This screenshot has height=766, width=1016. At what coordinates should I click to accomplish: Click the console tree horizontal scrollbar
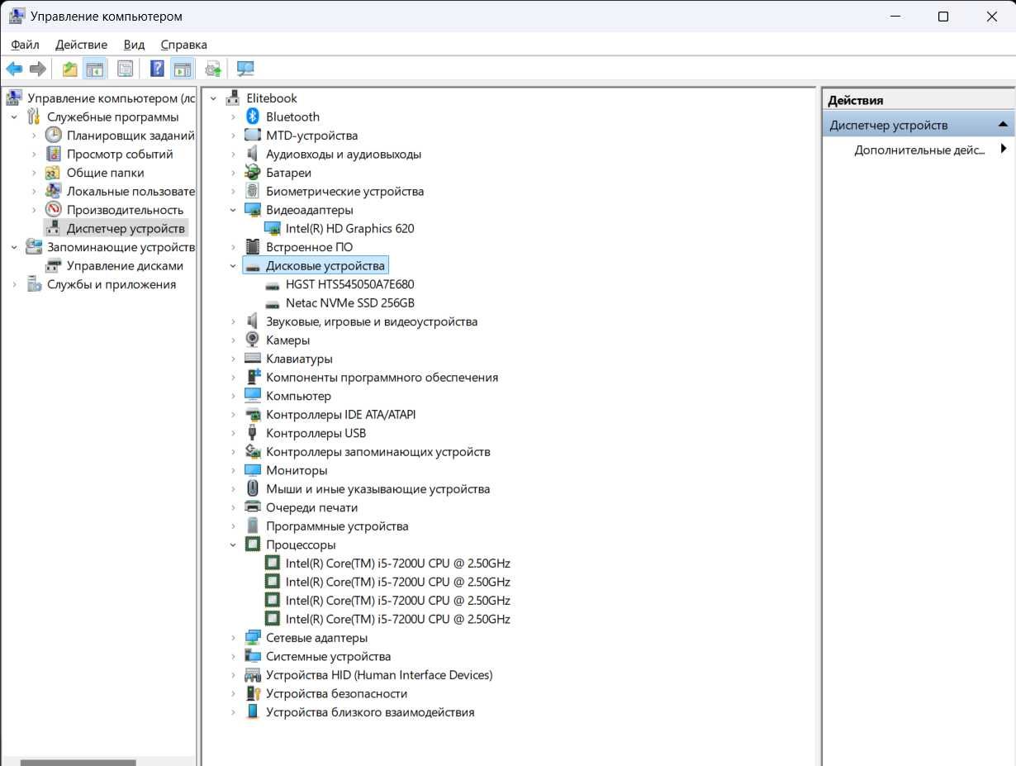tap(78, 763)
